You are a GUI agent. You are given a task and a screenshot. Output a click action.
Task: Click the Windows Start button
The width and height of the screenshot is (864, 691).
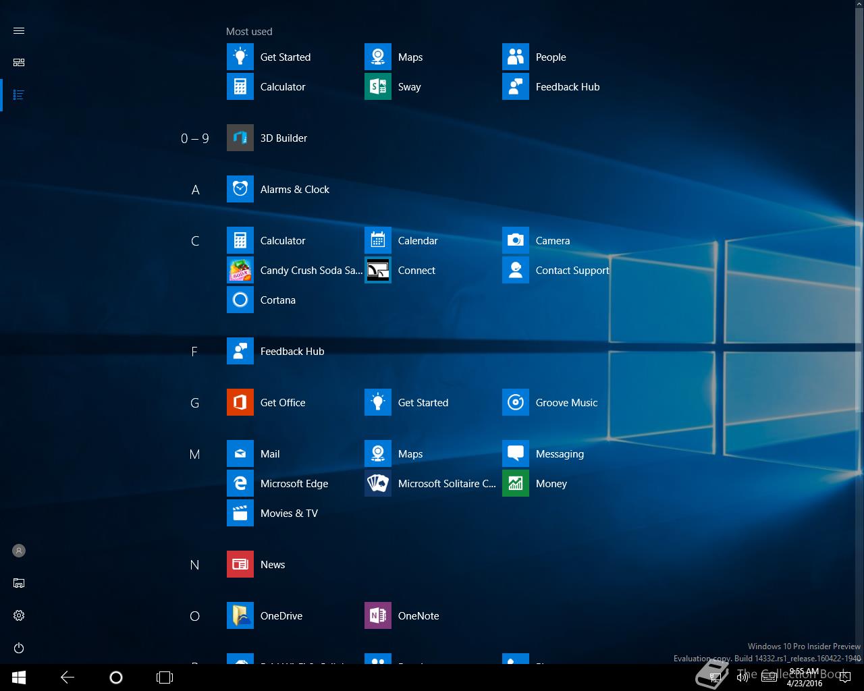point(19,678)
